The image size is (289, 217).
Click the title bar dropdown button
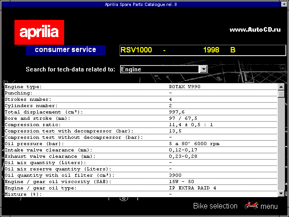[284, 4]
